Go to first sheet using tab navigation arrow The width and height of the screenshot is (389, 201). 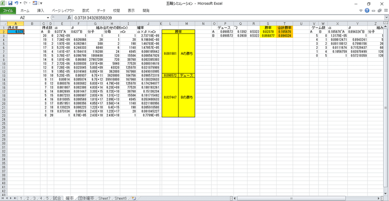point(3,198)
